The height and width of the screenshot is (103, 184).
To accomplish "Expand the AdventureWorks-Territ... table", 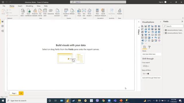I will coord(164,33).
